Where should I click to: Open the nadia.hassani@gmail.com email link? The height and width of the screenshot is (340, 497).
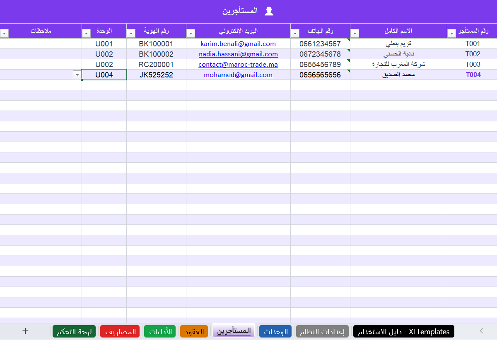point(238,54)
